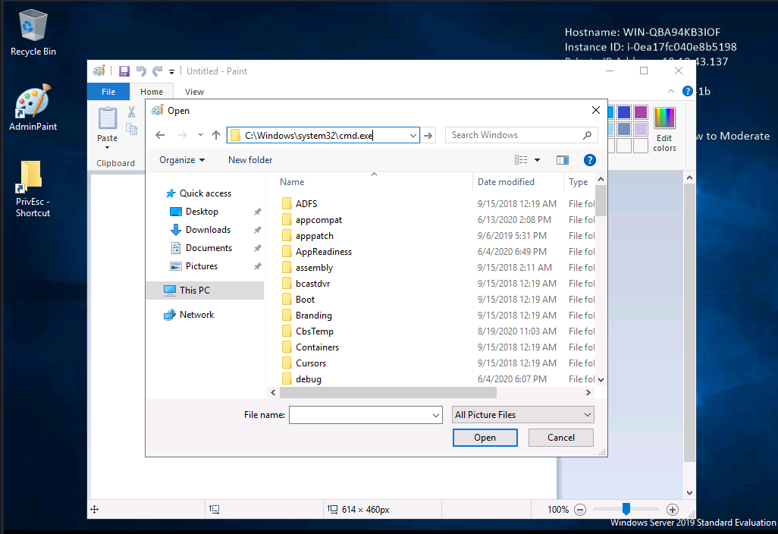Collapse the Paint ribbon with the chevron
The image size is (778, 534).
[x=671, y=91]
